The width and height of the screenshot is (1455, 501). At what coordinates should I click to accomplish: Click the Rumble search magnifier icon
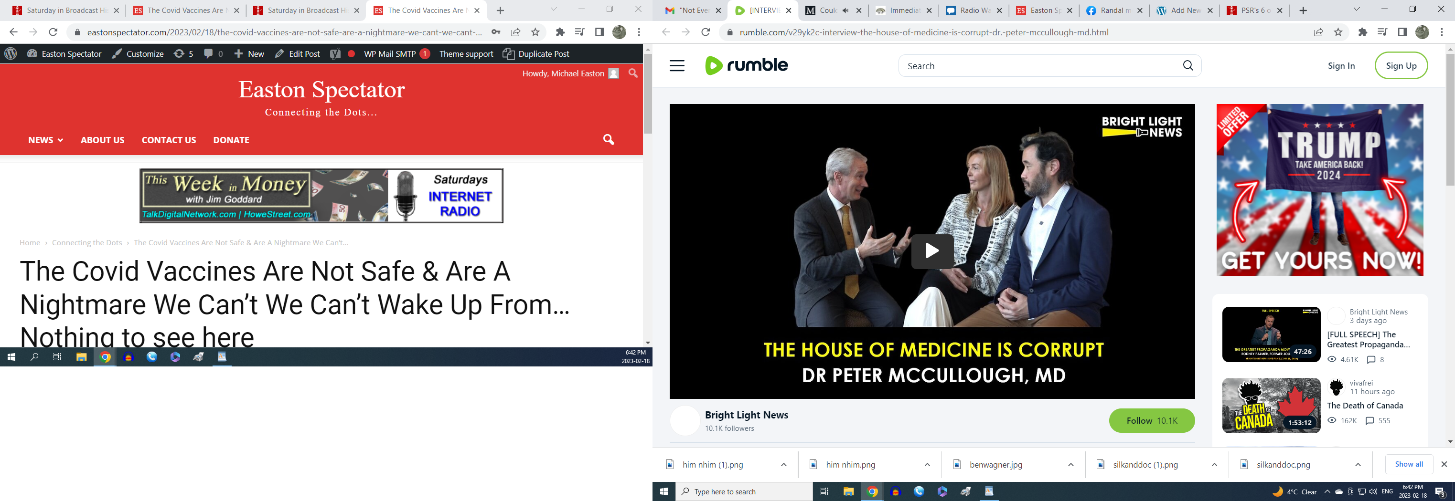pyautogui.click(x=1188, y=66)
